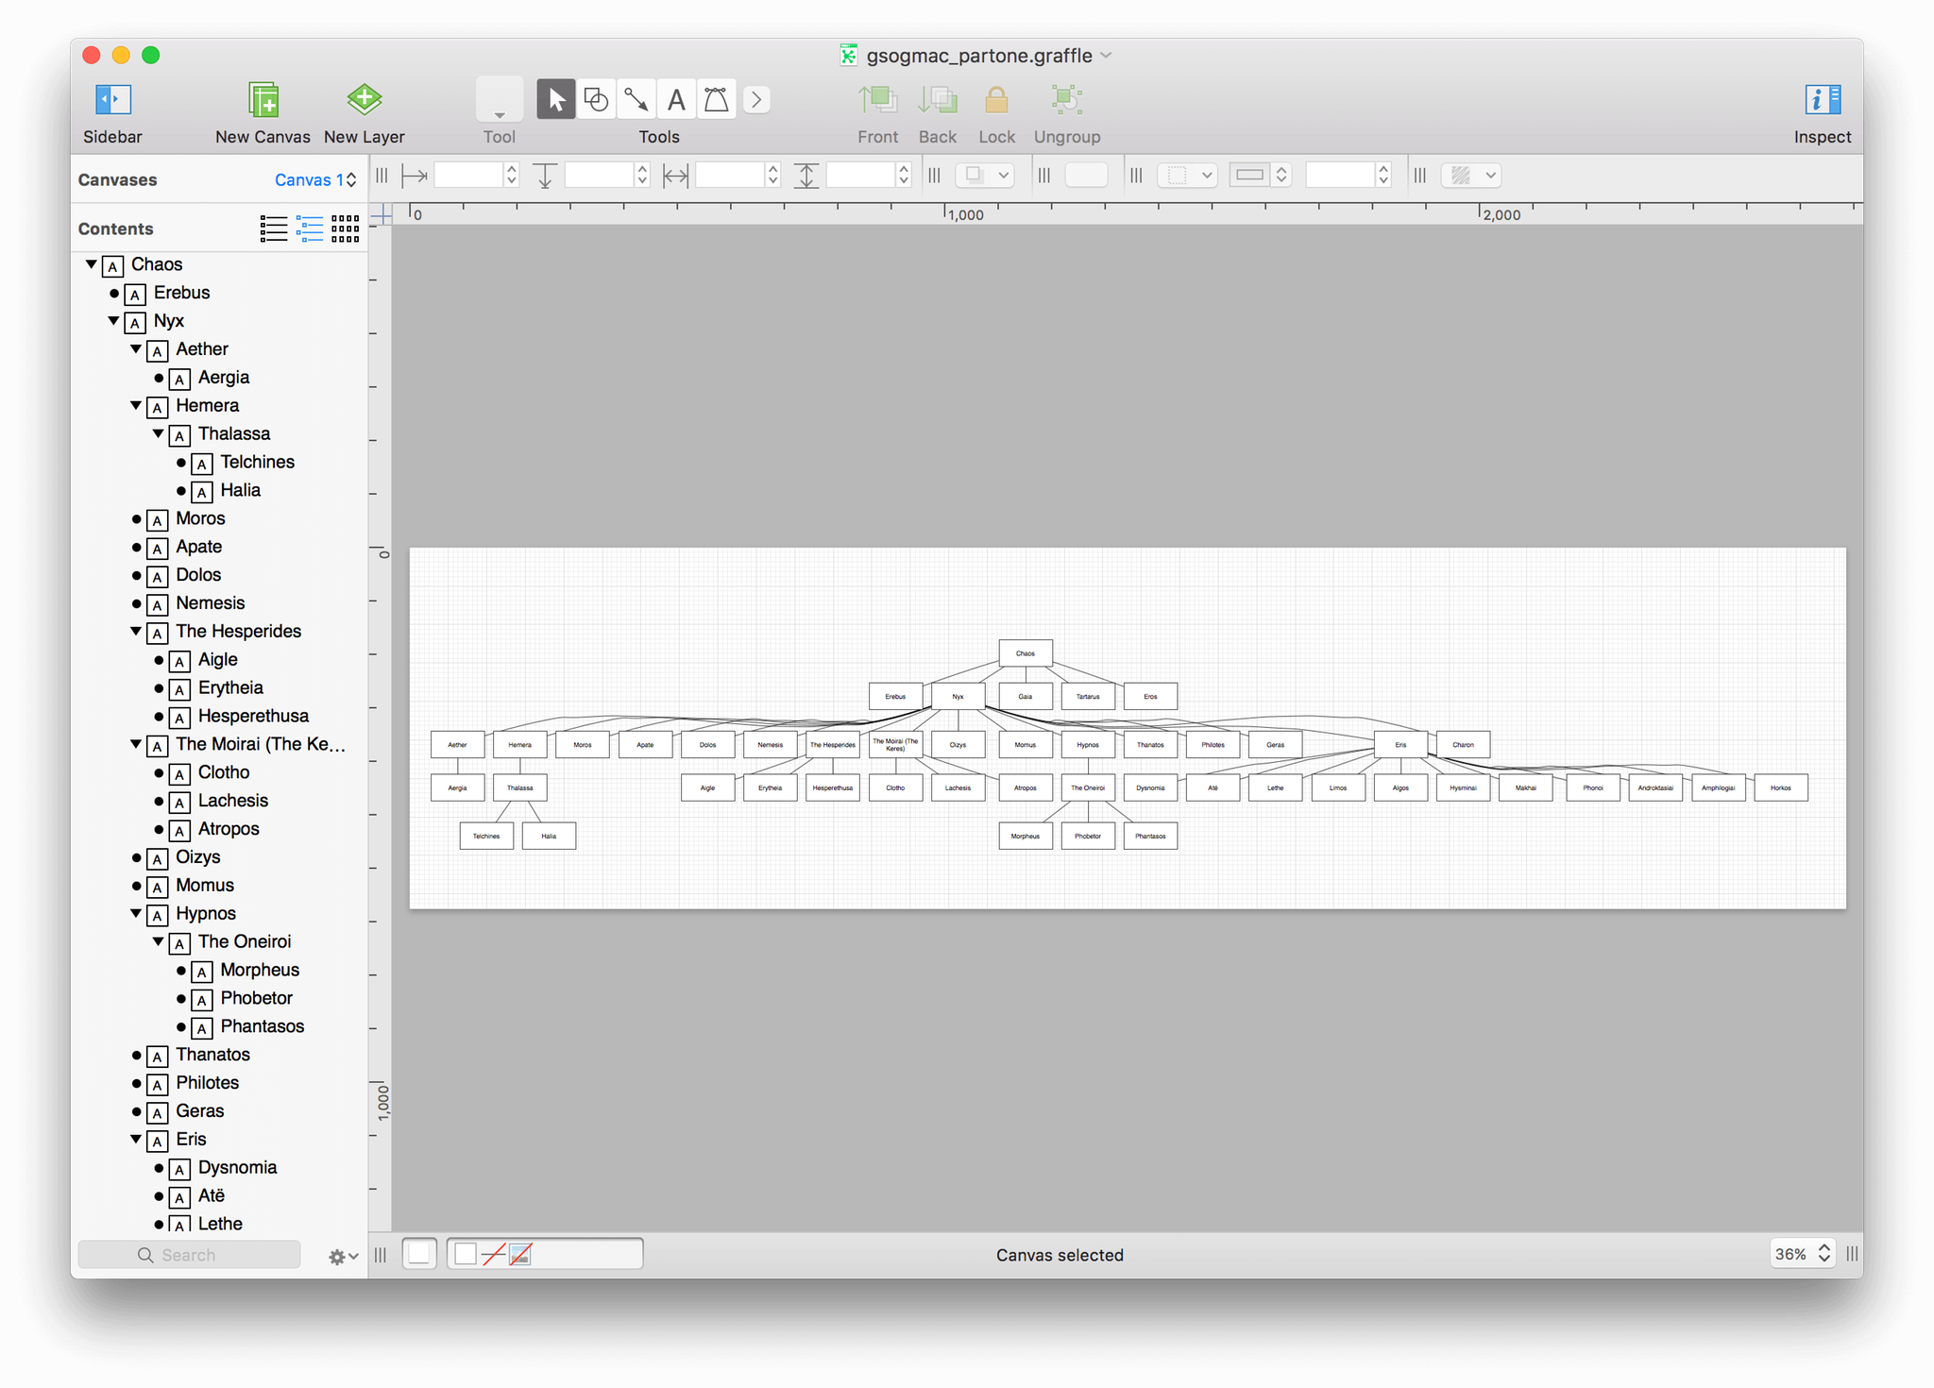Open the sidebar gear action menu
The height and width of the screenshot is (1388, 1934).
coord(343,1257)
